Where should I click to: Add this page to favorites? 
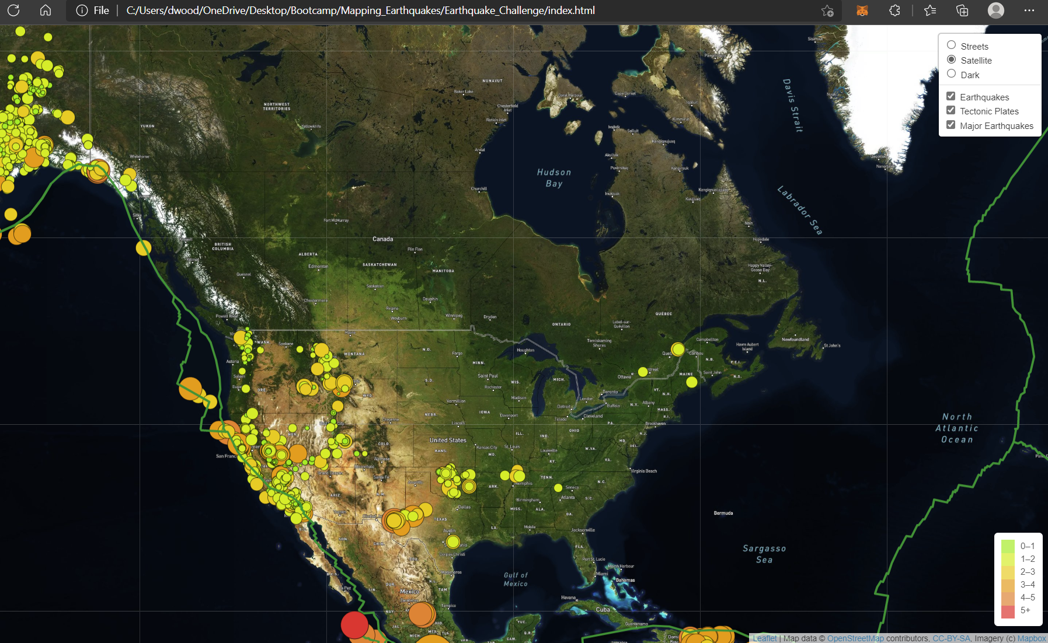[x=827, y=11]
